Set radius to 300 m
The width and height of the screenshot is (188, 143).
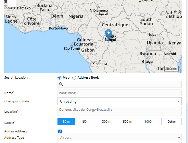[x=106, y=122]
